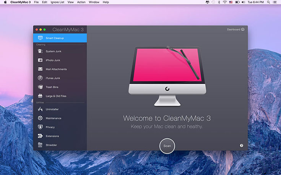This screenshot has height=175, width=281.
Task: Click the battery status icon
Action: [x=237, y=2]
